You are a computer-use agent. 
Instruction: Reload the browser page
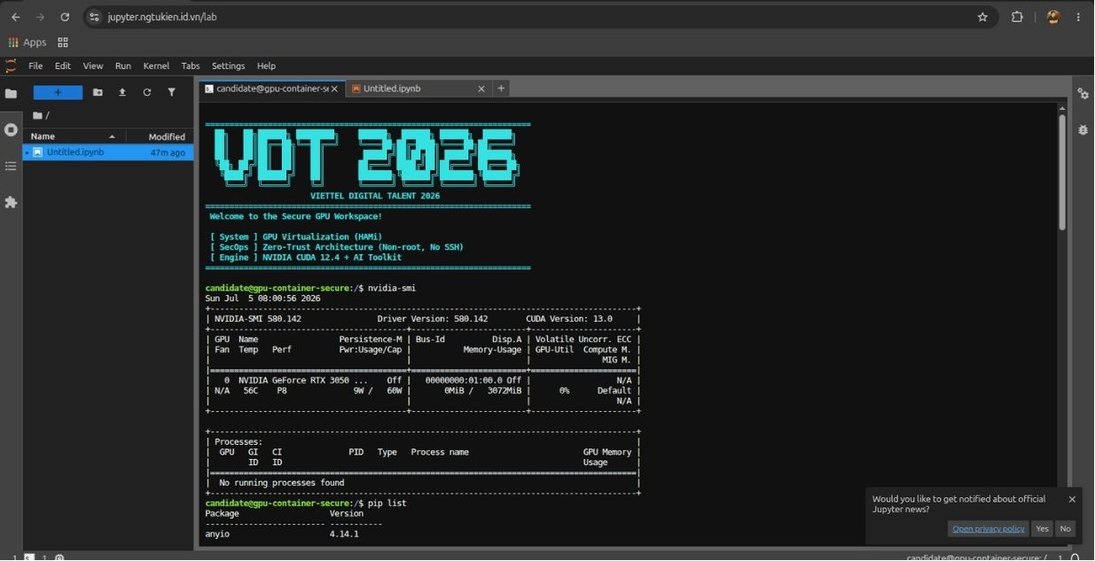[x=65, y=17]
